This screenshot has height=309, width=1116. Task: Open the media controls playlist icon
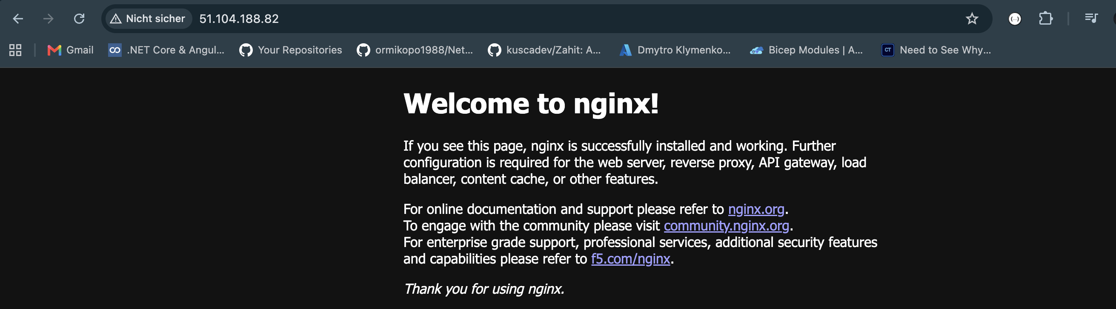1091,18
